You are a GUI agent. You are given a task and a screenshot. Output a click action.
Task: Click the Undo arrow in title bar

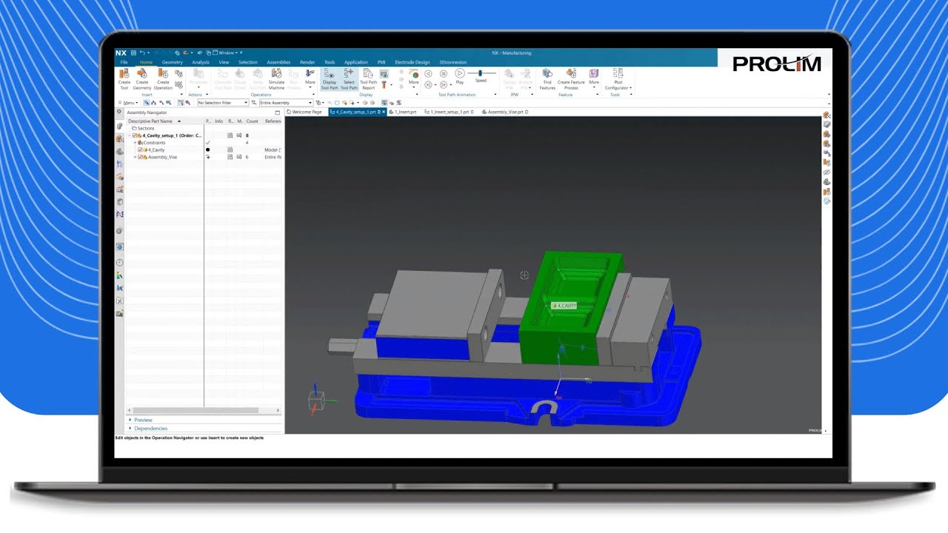pyautogui.click(x=142, y=53)
